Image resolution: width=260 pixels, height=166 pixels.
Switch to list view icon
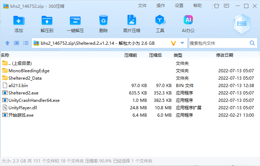(26, 43)
